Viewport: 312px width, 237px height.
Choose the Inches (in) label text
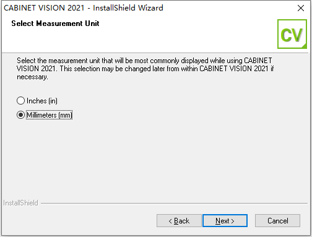(42, 101)
